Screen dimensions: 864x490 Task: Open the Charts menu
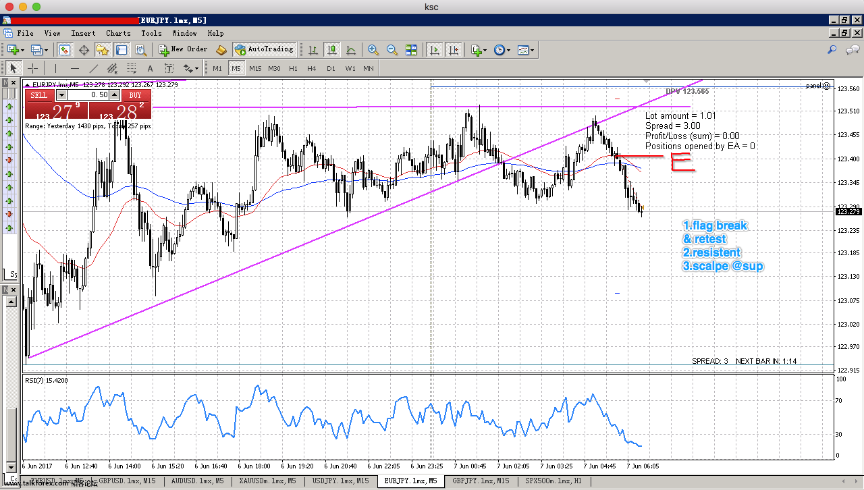tap(118, 33)
